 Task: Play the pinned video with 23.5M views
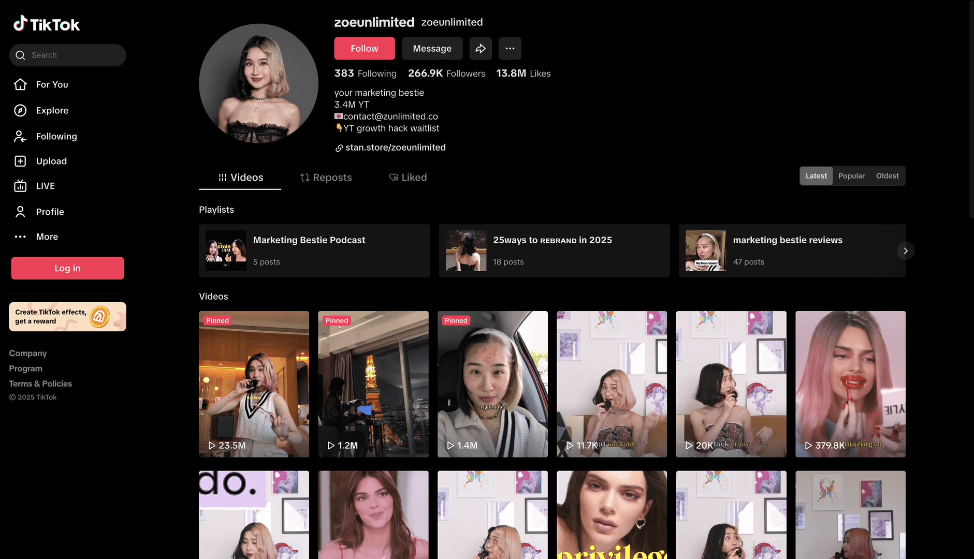point(254,384)
